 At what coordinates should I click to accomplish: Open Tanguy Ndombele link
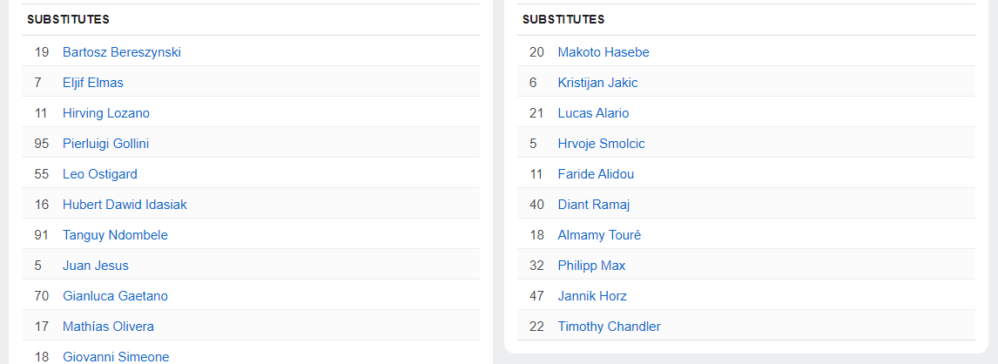[115, 235]
